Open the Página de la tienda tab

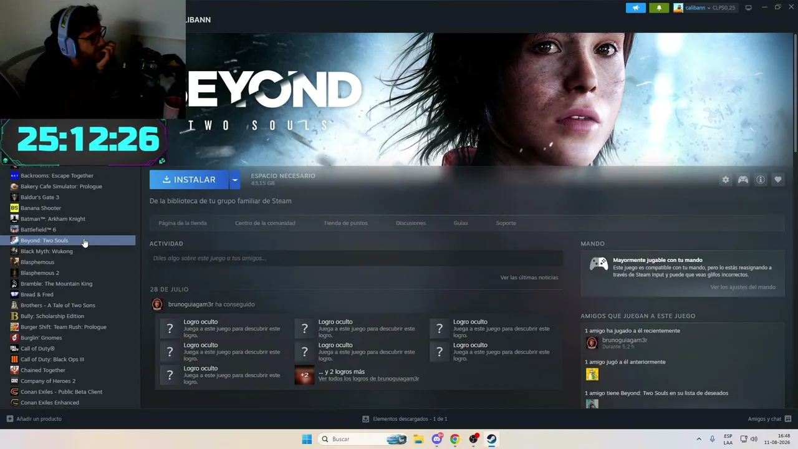(183, 223)
